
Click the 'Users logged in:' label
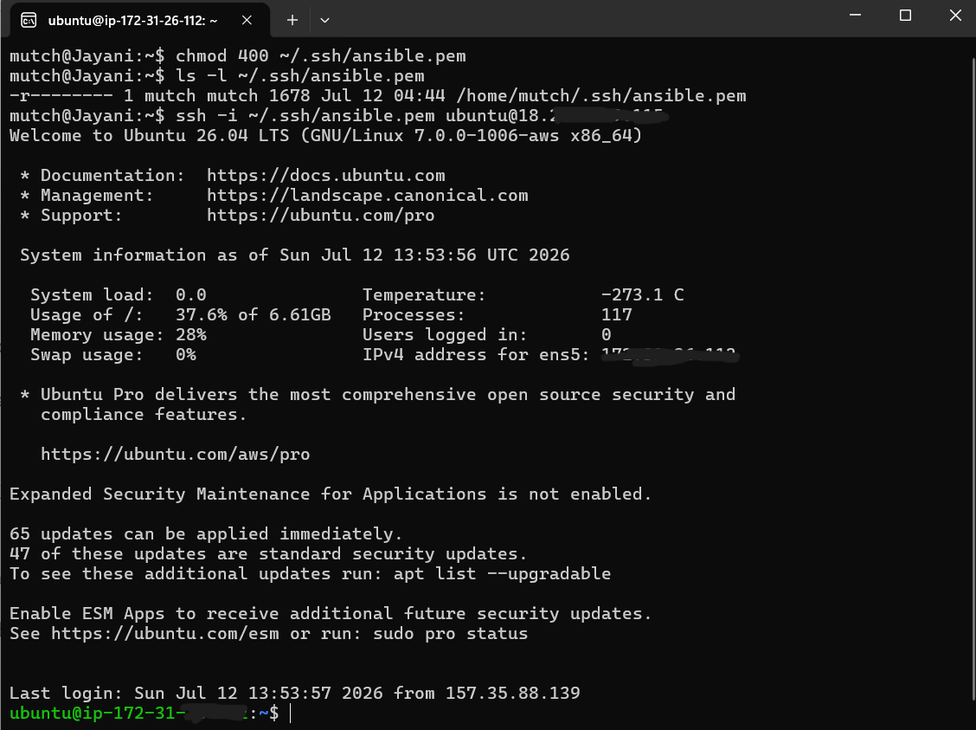(x=445, y=334)
